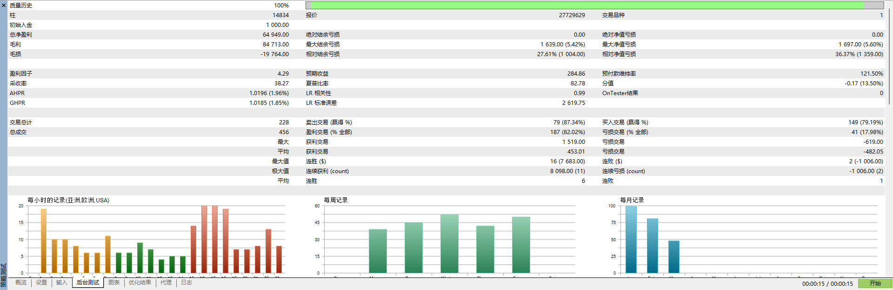Select the 100% quality value

[281, 6]
